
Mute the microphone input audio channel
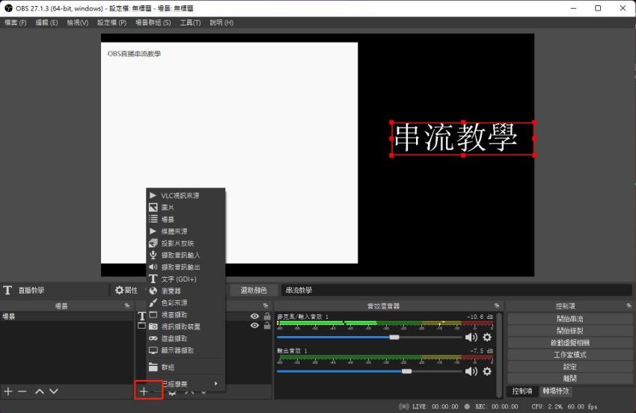(x=471, y=338)
